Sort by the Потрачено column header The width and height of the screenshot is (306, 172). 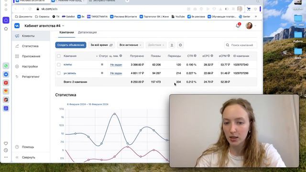point(137,56)
